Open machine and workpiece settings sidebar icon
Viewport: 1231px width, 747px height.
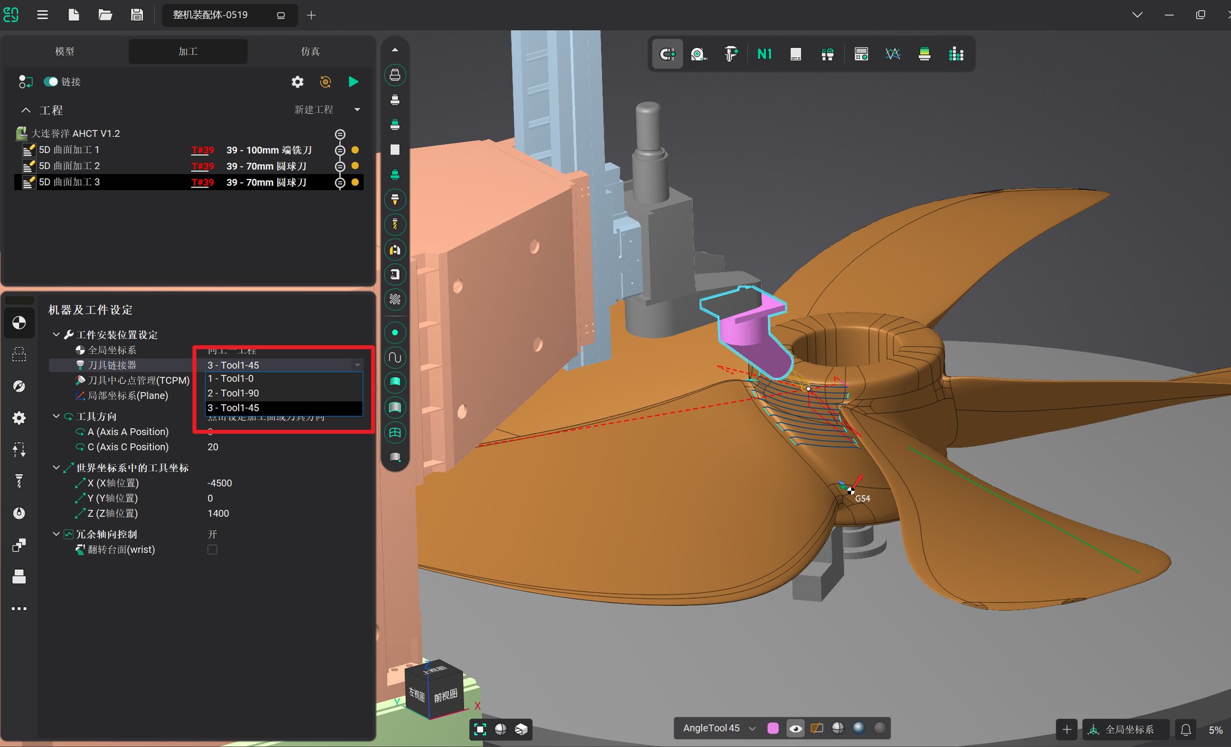click(x=19, y=323)
